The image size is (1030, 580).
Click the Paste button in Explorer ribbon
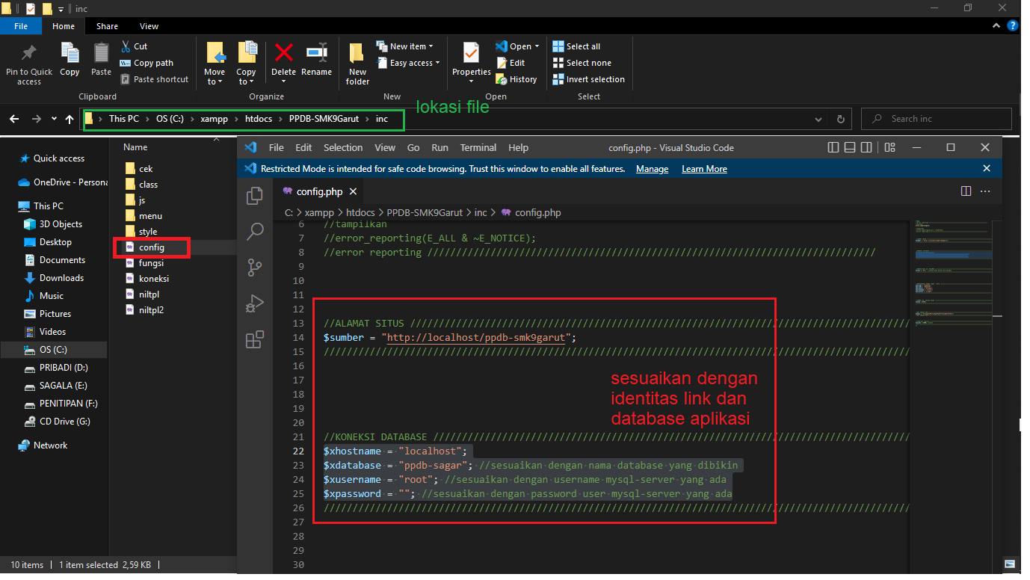101,60
